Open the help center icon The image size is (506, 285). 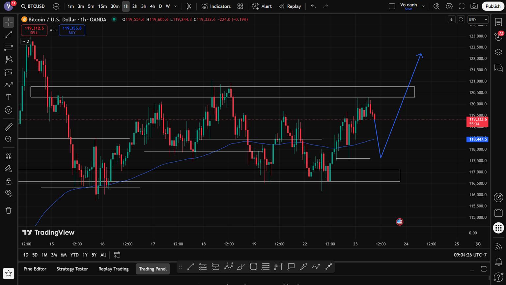(x=498, y=277)
